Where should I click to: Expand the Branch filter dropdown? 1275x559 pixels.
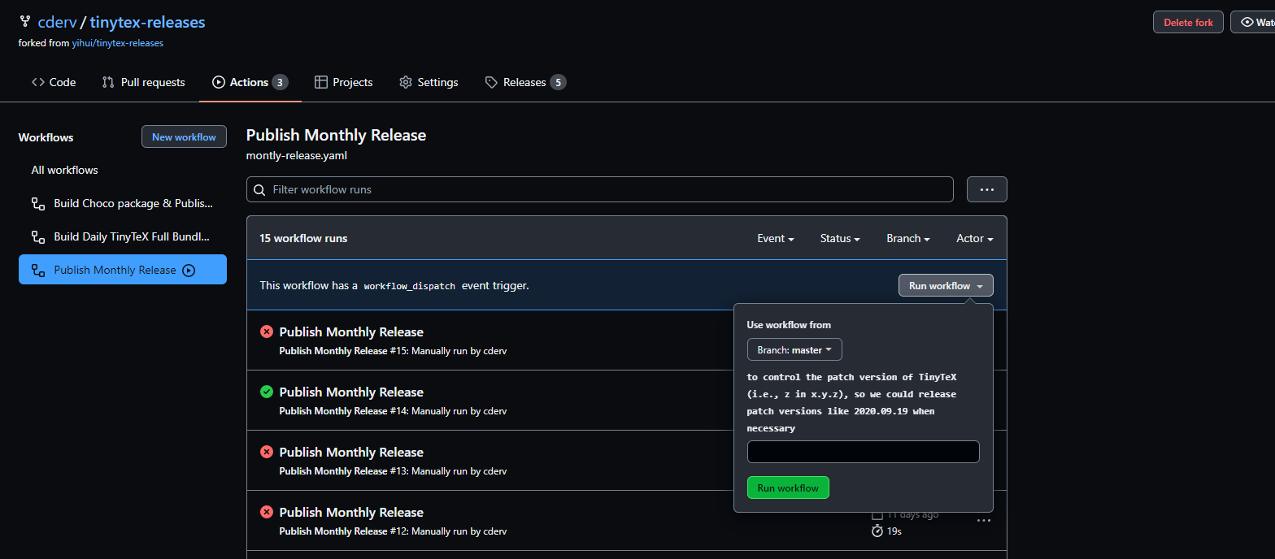pos(908,238)
